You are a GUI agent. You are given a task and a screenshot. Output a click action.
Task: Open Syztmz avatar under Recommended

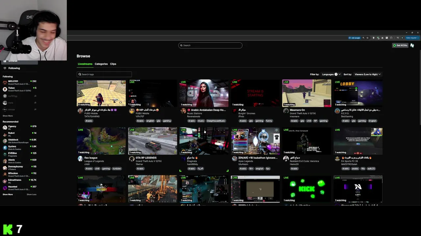5,147
